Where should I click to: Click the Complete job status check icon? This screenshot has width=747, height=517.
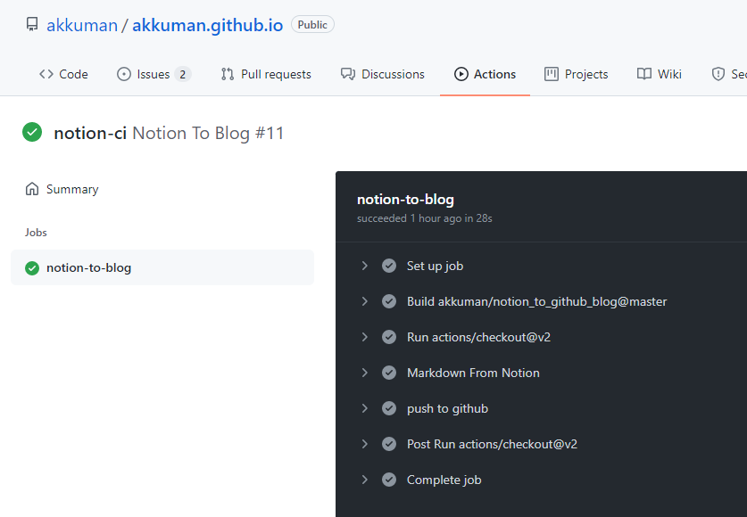click(389, 480)
